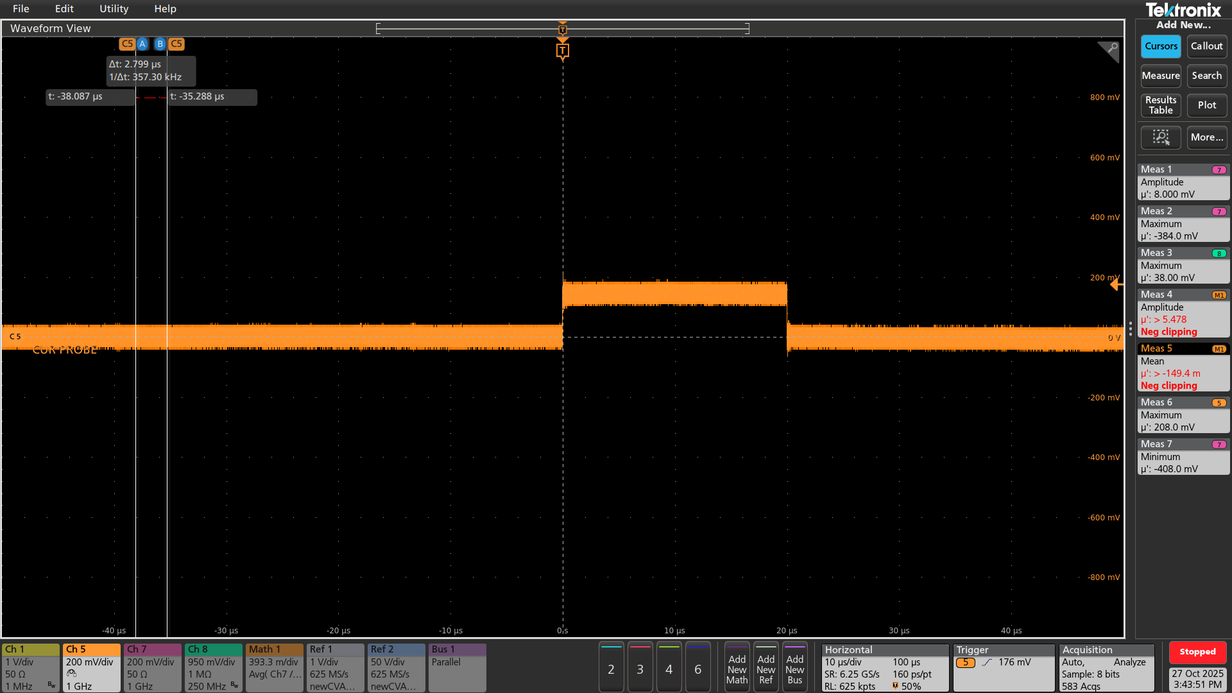Open the Utility menu

coord(114,9)
